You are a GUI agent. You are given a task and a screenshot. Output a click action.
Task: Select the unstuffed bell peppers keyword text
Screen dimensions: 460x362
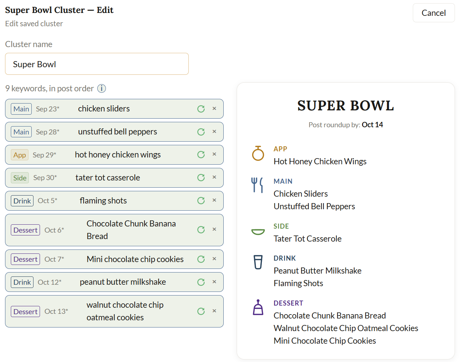click(117, 132)
